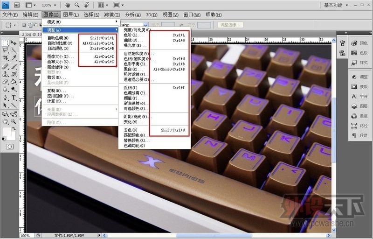The image size is (373, 239).
Task: Select the 3D Orbit camera tool
Action: tap(14, 114)
